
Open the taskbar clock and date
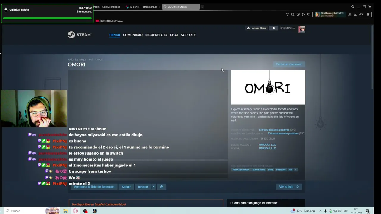[x=356, y=211]
